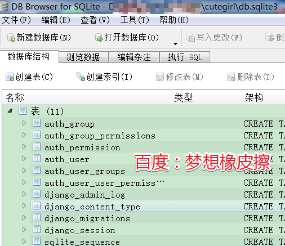This screenshot has height=246, width=285.
Task: Expand the auth_permission table node
Action: click(x=24, y=147)
